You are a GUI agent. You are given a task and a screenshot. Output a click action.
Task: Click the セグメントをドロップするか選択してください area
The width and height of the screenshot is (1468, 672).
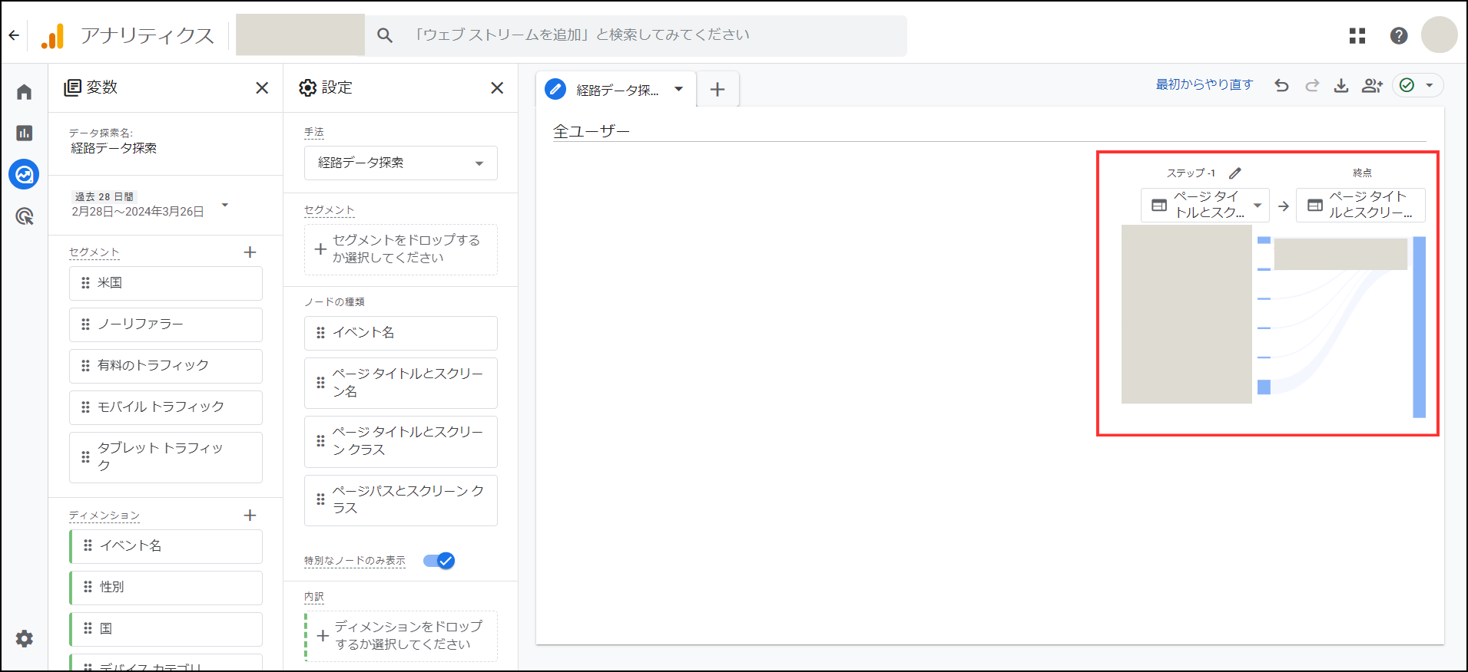coord(401,249)
